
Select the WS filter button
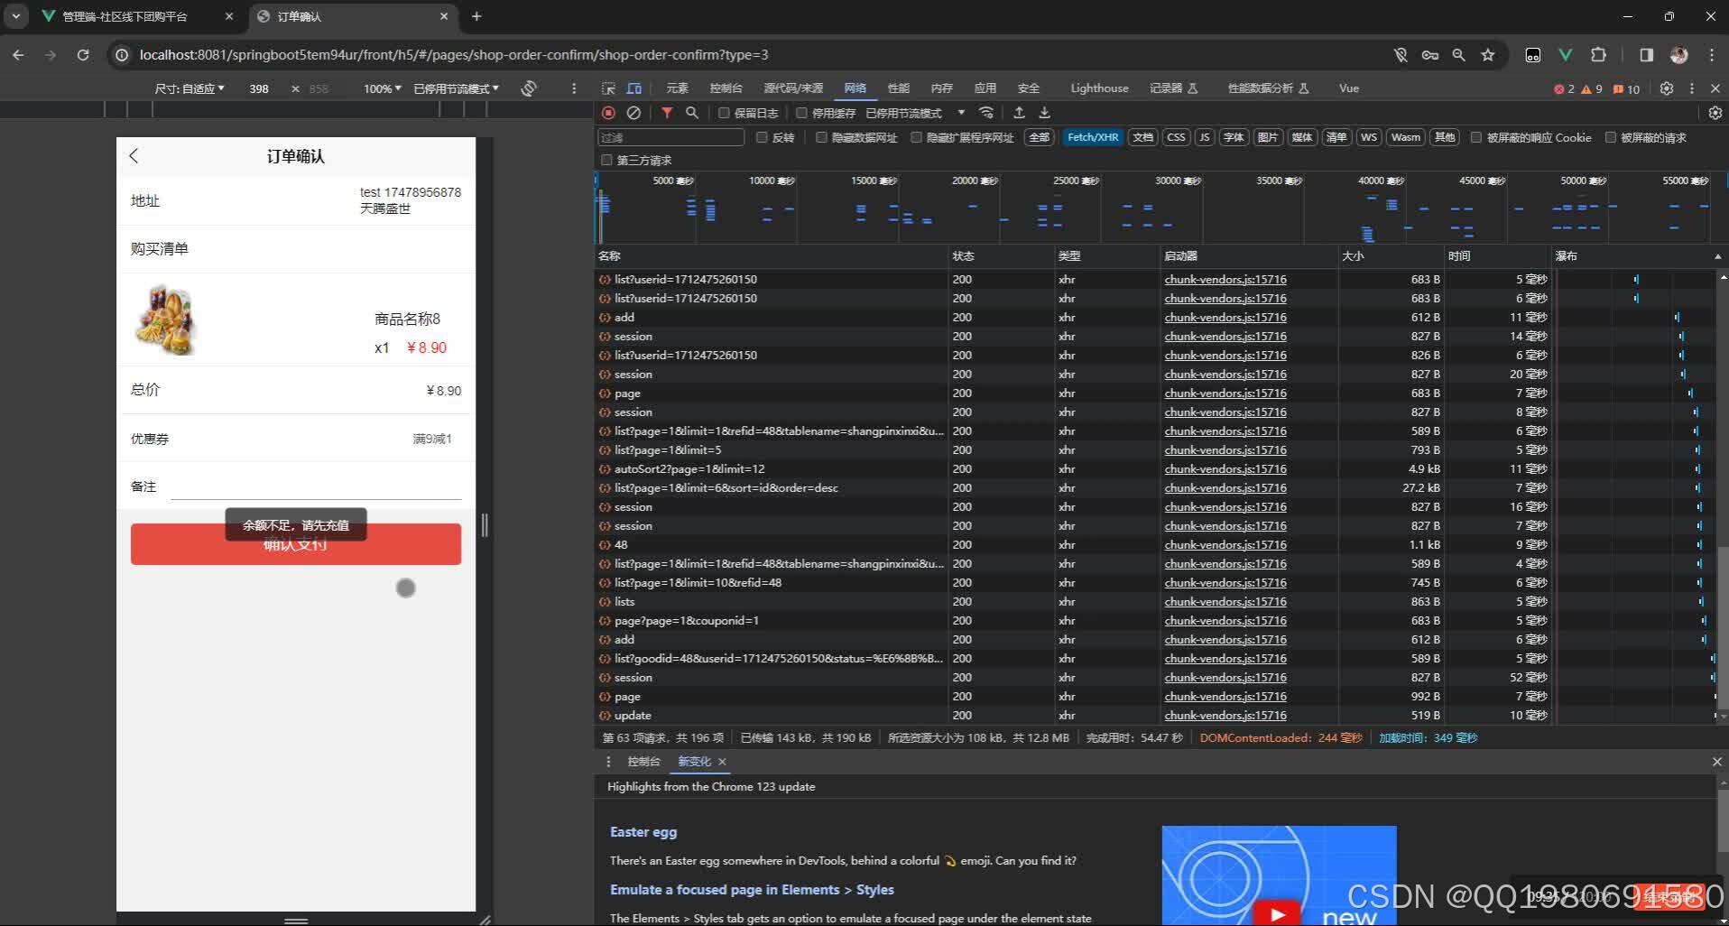pyautogui.click(x=1369, y=137)
